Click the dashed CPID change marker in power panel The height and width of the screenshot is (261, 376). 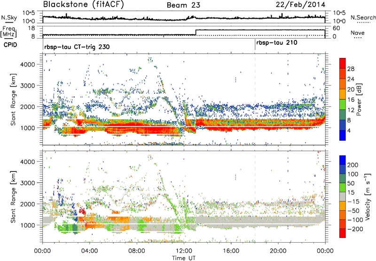click(255, 99)
